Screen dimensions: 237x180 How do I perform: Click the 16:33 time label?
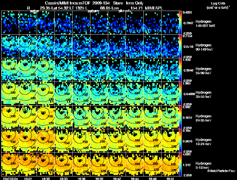tap(63, 179)
